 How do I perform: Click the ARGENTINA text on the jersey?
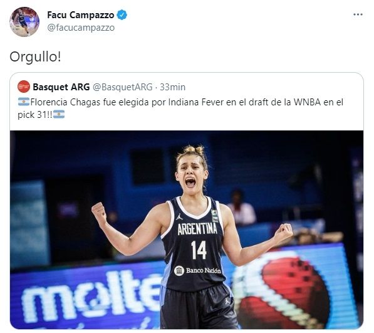[197, 229]
